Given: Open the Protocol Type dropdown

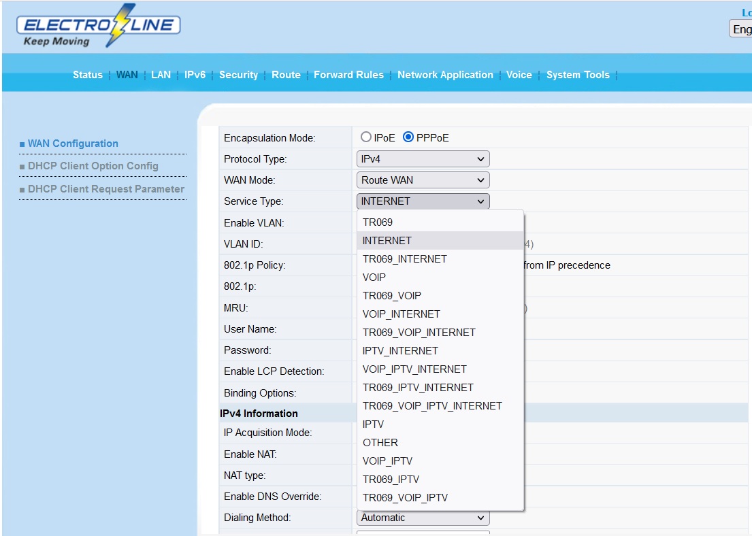Looking at the screenshot, I should click(x=423, y=159).
